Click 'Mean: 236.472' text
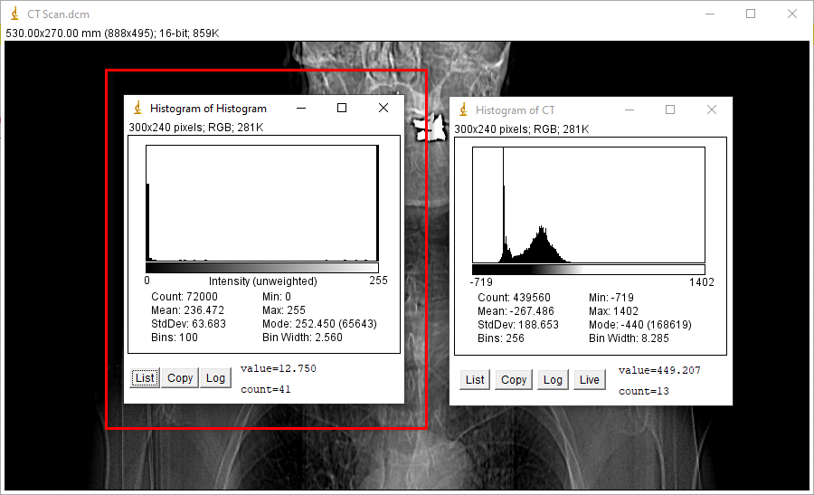 (x=187, y=310)
